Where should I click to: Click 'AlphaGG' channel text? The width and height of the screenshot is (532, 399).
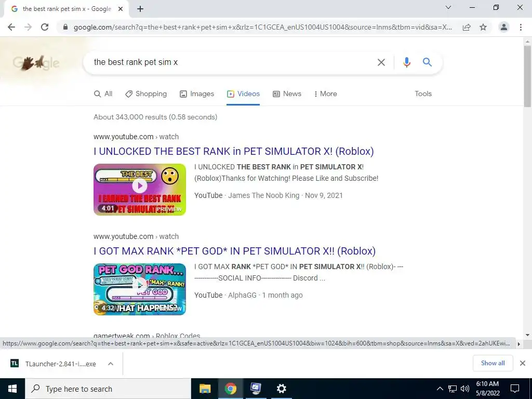[x=242, y=295]
